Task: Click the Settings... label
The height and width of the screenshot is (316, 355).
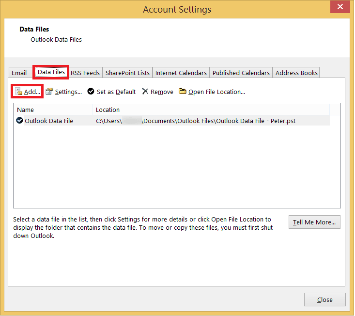Action: [68, 92]
